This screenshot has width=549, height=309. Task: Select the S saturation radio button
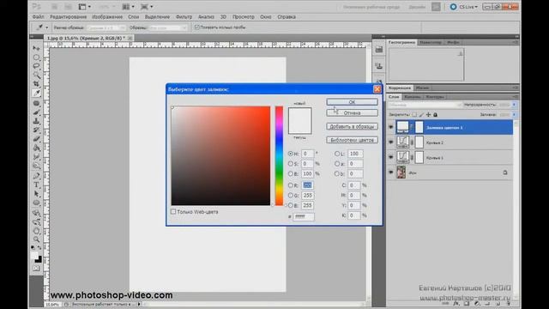click(x=290, y=164)
